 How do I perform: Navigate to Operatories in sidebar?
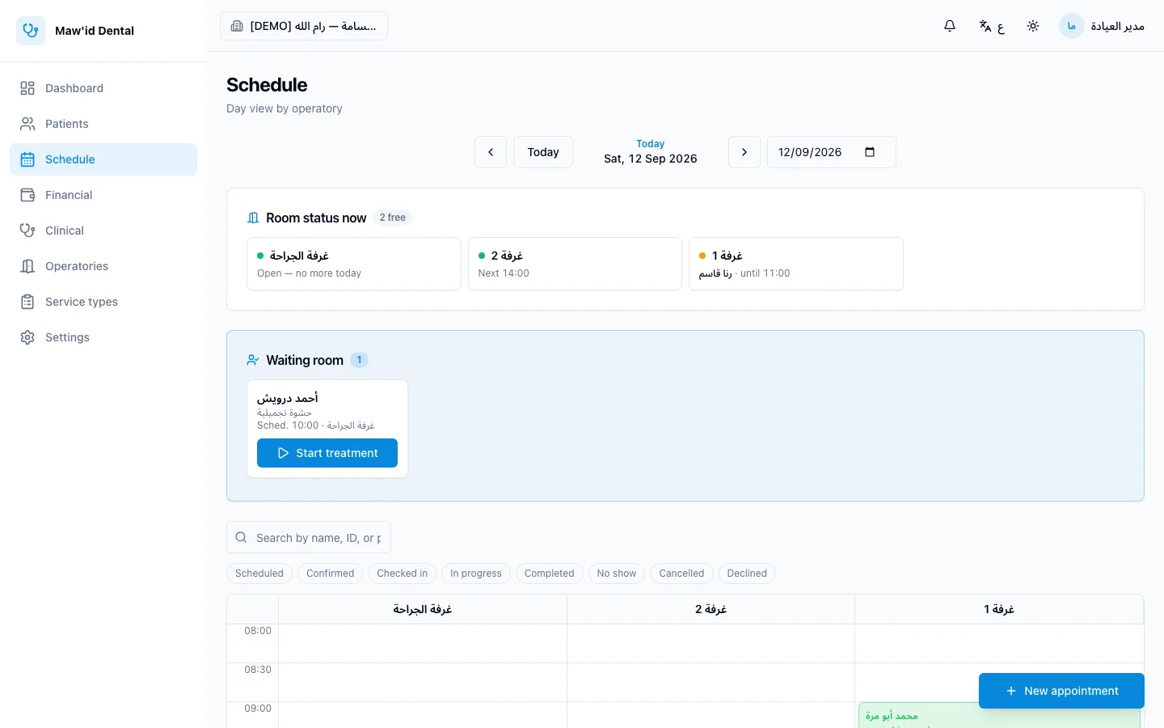(103, 266)
